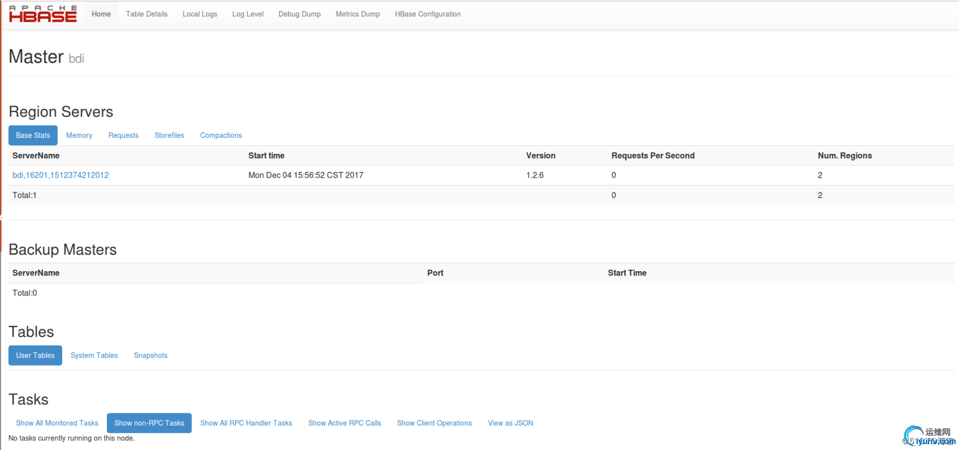Viewport: 959px width, 450px height.
Task: Open the Log Level page
Action: click(248, 14)
